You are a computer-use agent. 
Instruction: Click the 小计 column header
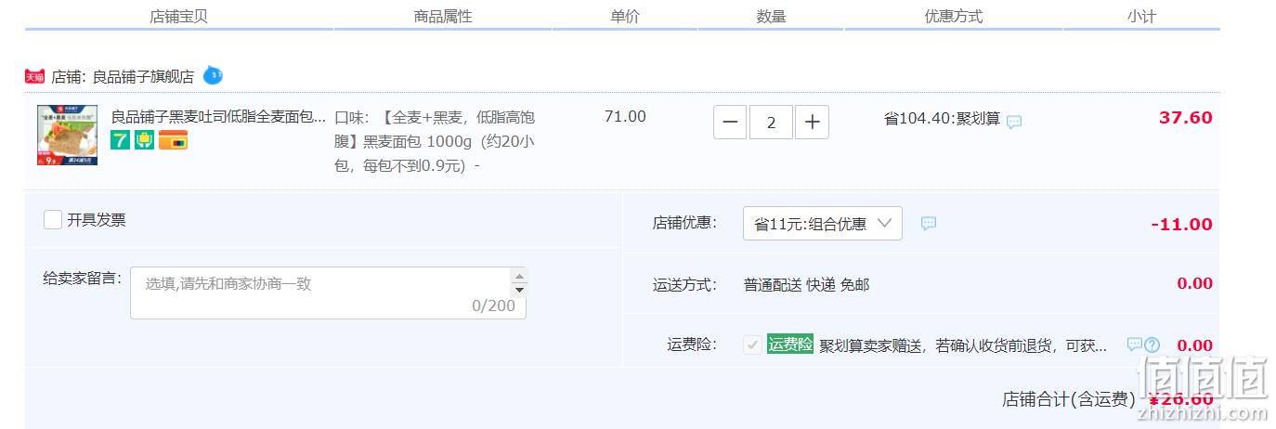[1141, 16]
